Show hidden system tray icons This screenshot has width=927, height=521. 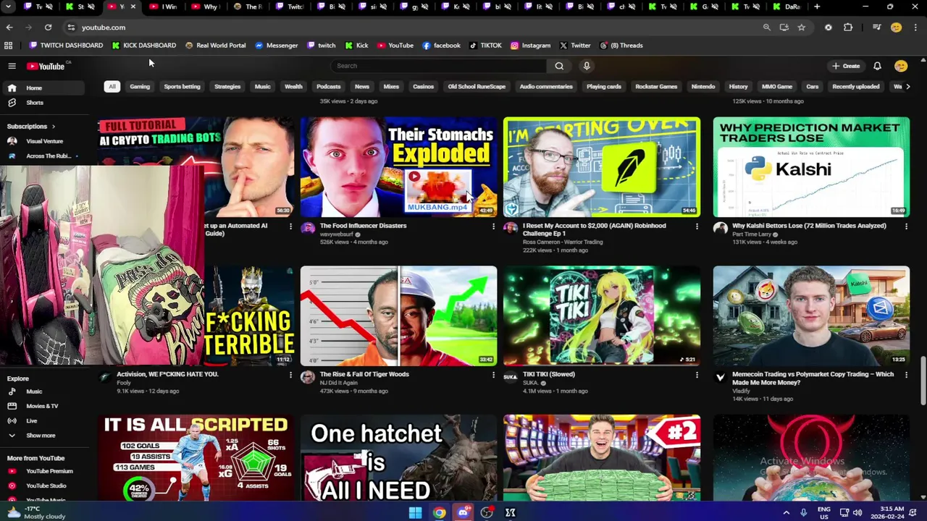[x=787, y=513]
